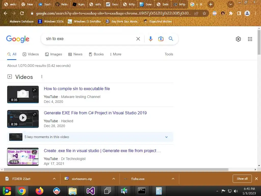Open the sixteensrc.zip downloaded file
This screenshot has height=196, width=261.
[82, 179]
